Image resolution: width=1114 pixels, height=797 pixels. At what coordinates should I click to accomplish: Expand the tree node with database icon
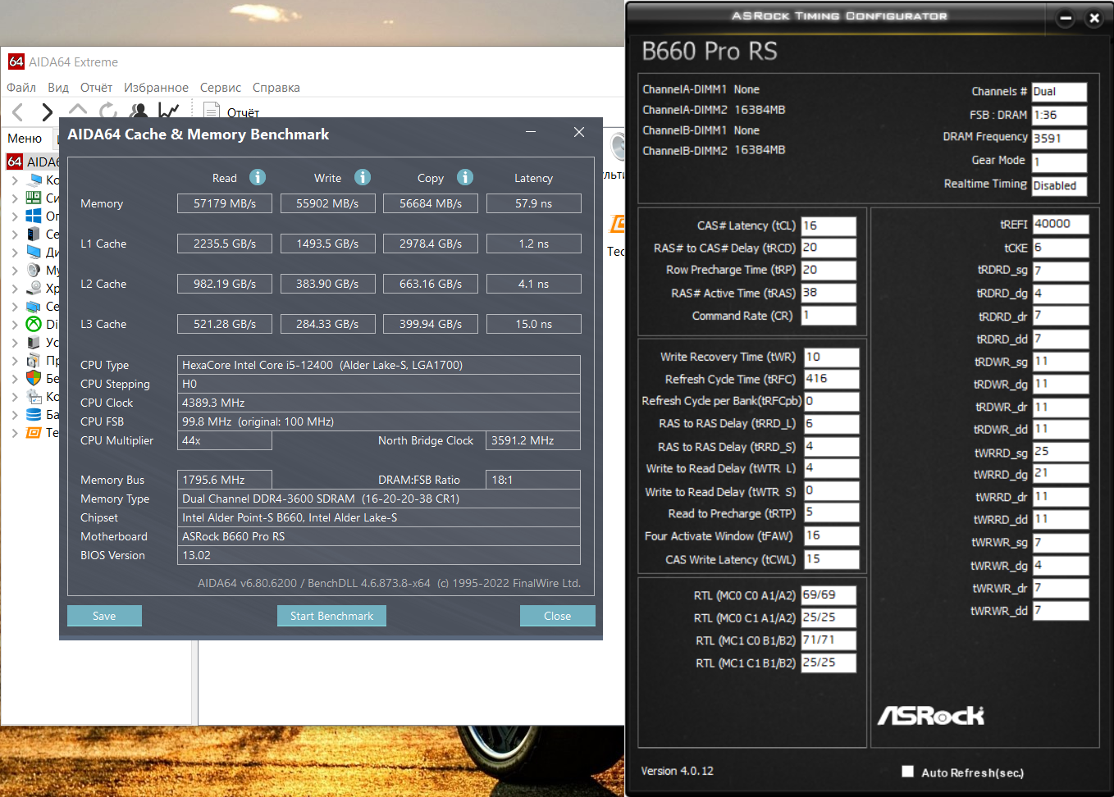(15, 415)
